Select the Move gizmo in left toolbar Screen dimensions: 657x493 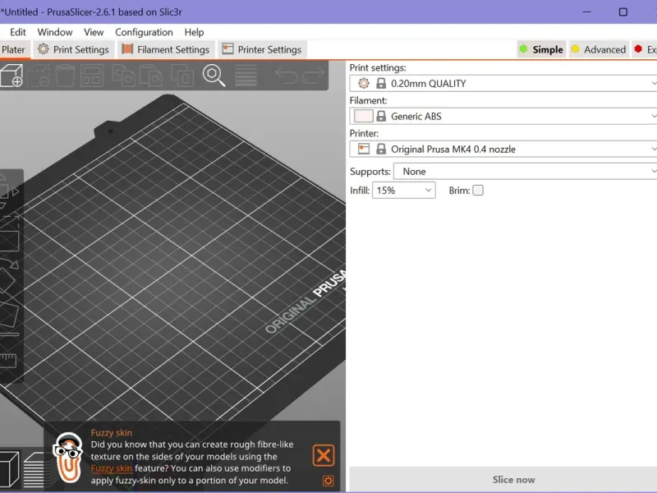(8, 191)
